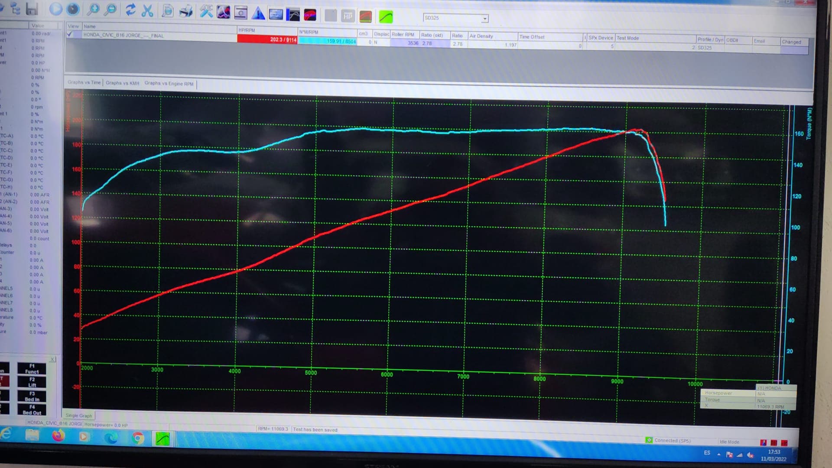Click the Connected (SP5) status indicator

click(668, 440)
